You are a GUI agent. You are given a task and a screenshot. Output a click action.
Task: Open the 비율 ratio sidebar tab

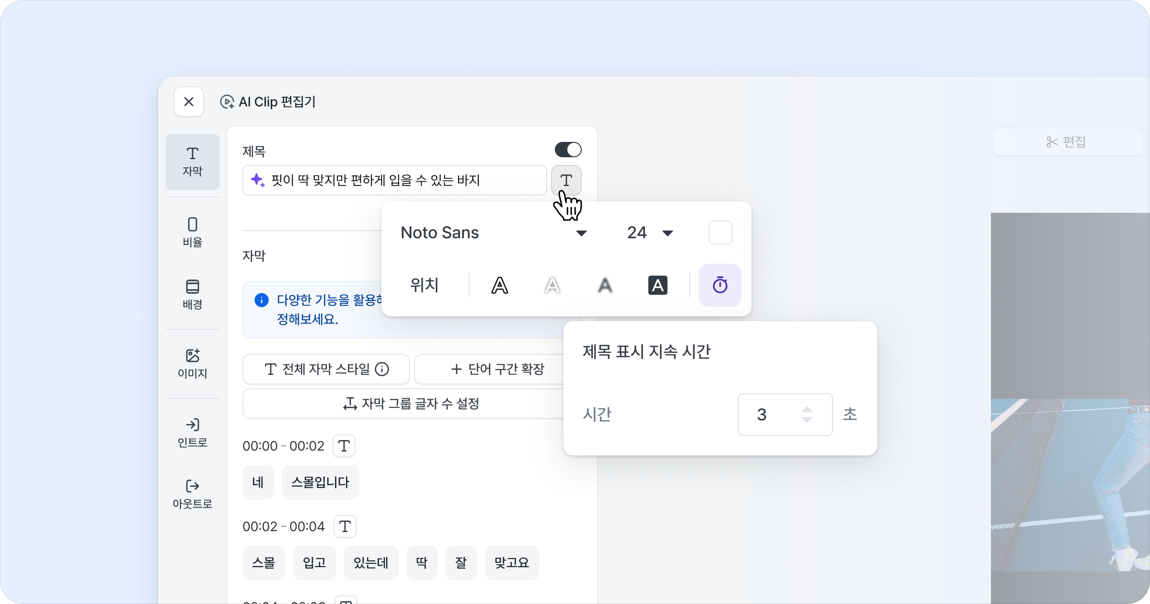193,232
